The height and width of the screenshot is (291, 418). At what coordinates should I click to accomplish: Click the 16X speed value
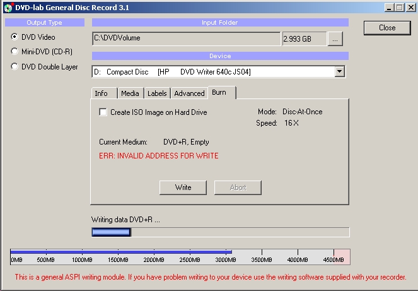(291, 123)
